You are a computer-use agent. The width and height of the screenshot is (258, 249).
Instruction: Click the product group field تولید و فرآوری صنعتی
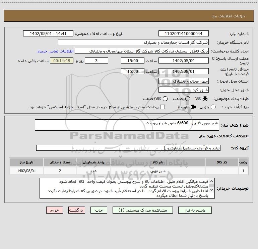(128, 148)
